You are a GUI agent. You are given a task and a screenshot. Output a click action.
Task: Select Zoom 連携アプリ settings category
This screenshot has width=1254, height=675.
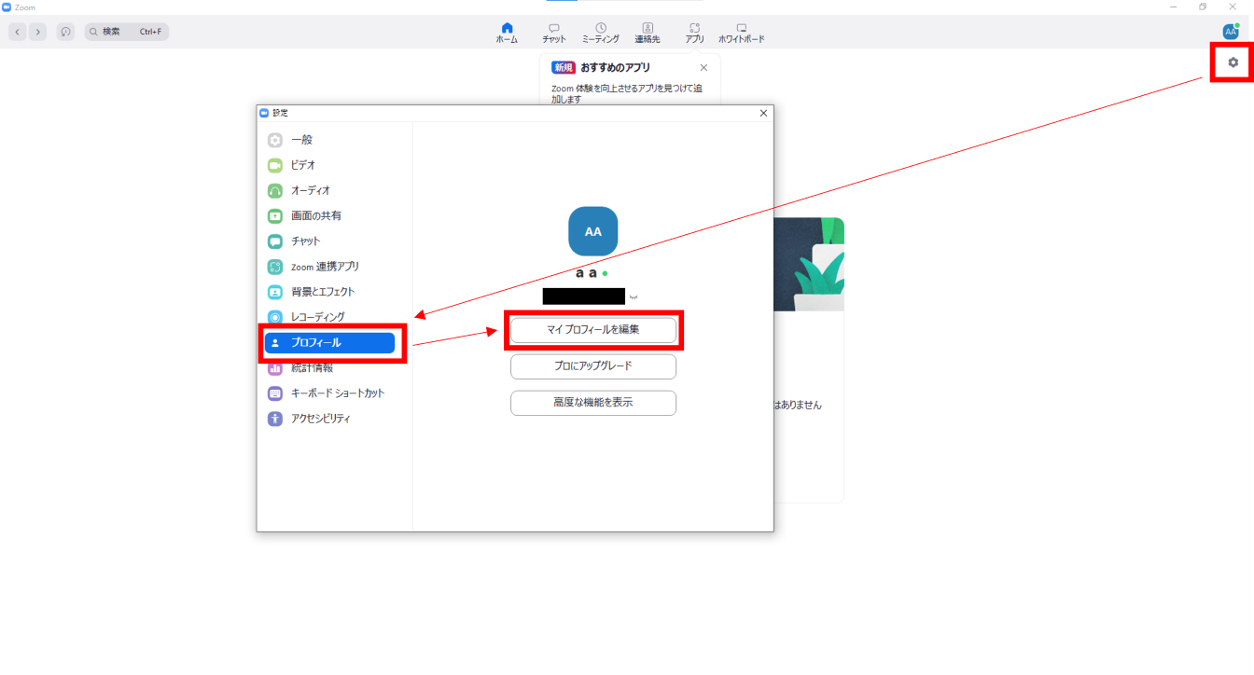tap(330, 267)
